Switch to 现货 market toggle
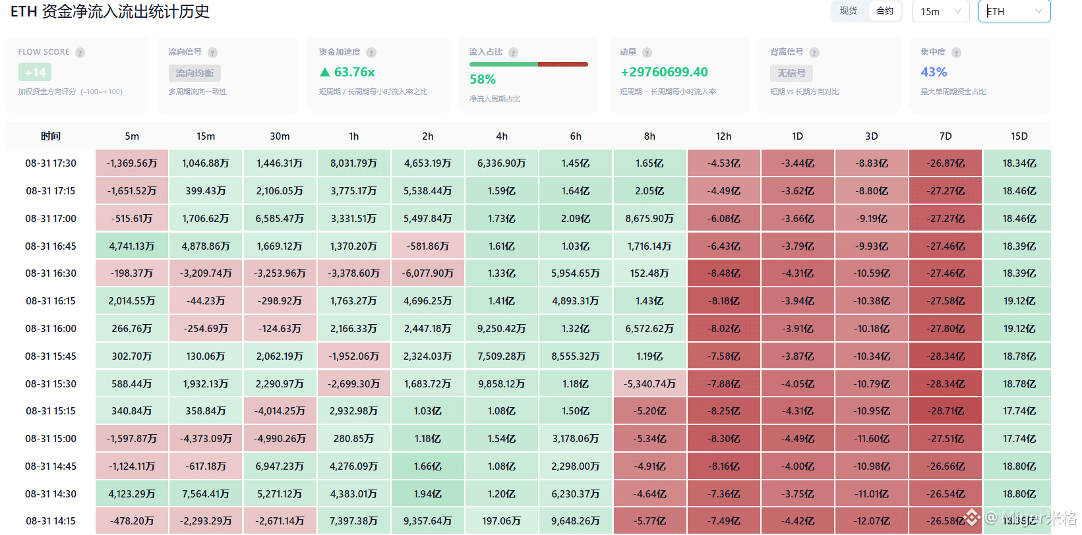The width and height of the screenshot is (1082, 535). 849,11
